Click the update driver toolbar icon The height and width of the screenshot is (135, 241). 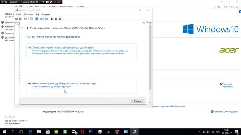[x=52, y=19]
